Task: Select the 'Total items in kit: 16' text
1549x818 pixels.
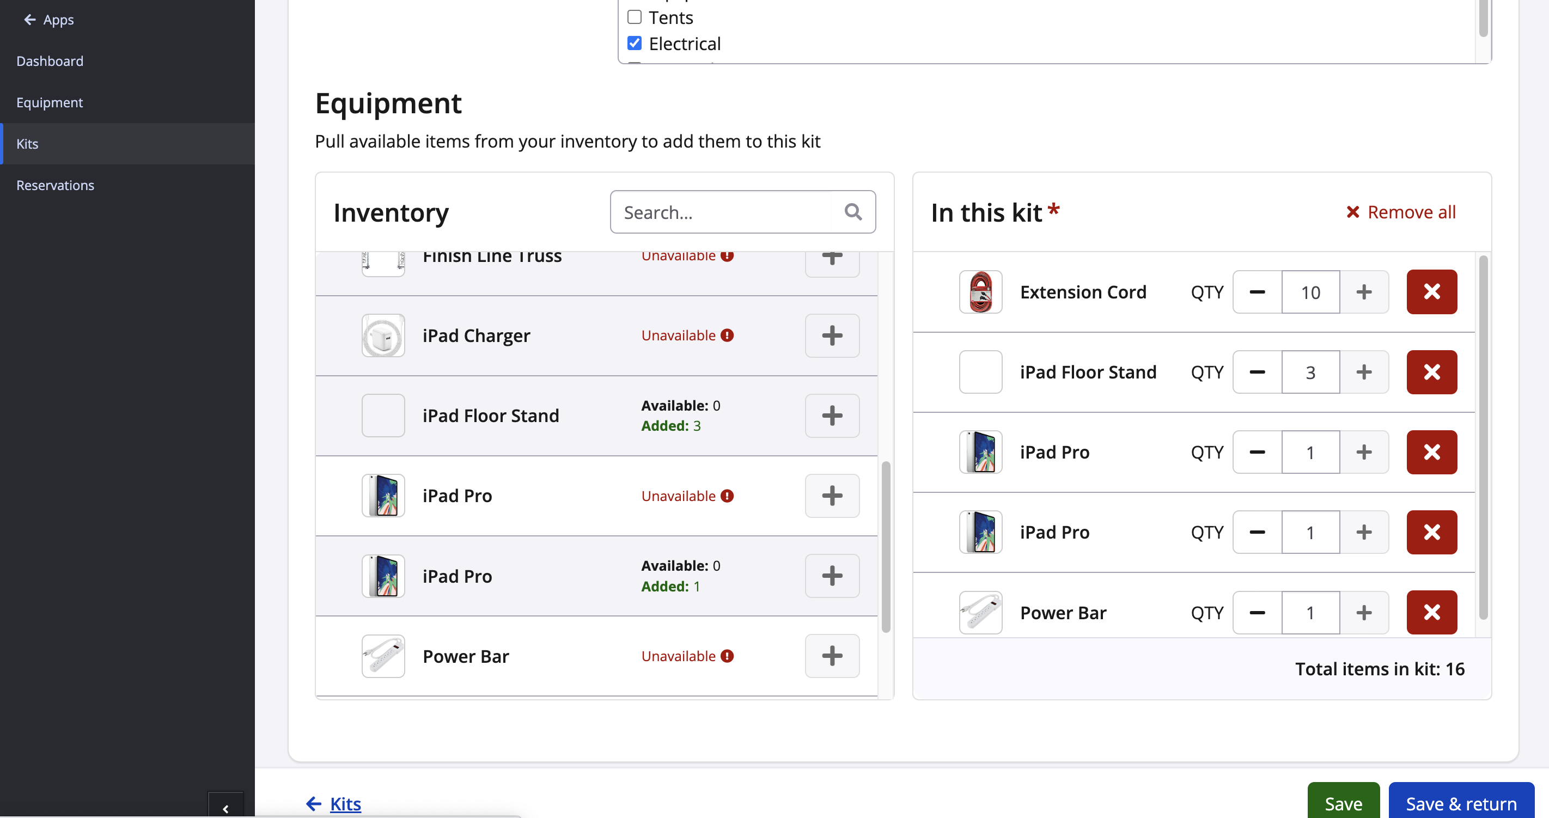Action: (x=1380, y=669)
